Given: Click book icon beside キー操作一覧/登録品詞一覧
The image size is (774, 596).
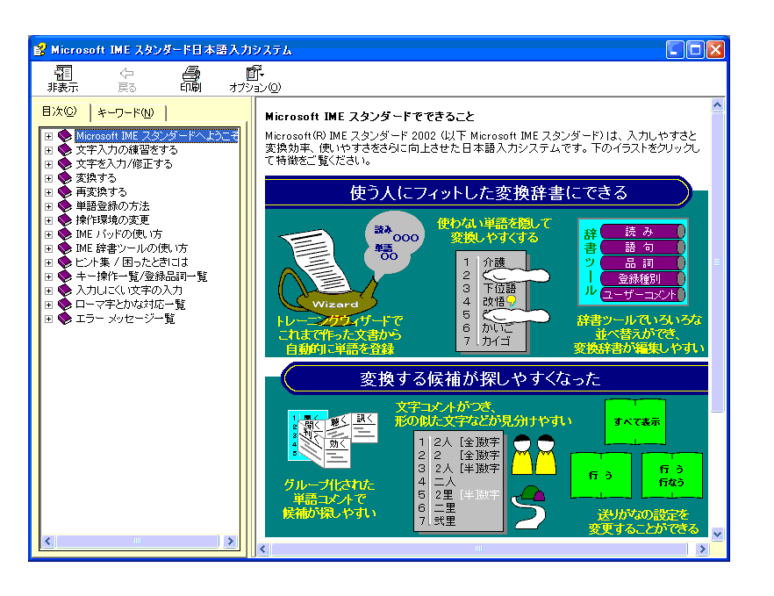Looking at the screenshot, I should (65, 276).
